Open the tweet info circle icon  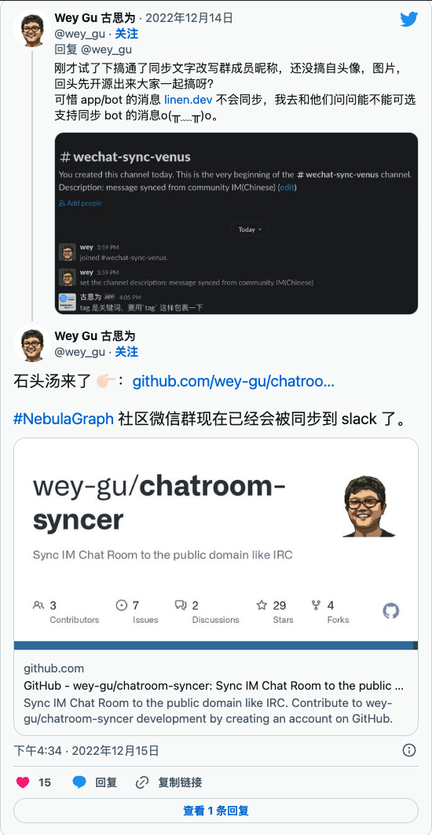coord(408,750)
